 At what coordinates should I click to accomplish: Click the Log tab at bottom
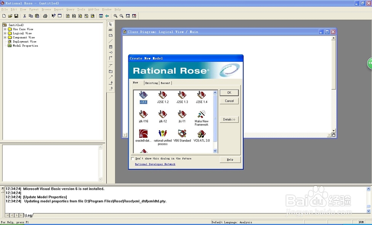click(29, 215)
